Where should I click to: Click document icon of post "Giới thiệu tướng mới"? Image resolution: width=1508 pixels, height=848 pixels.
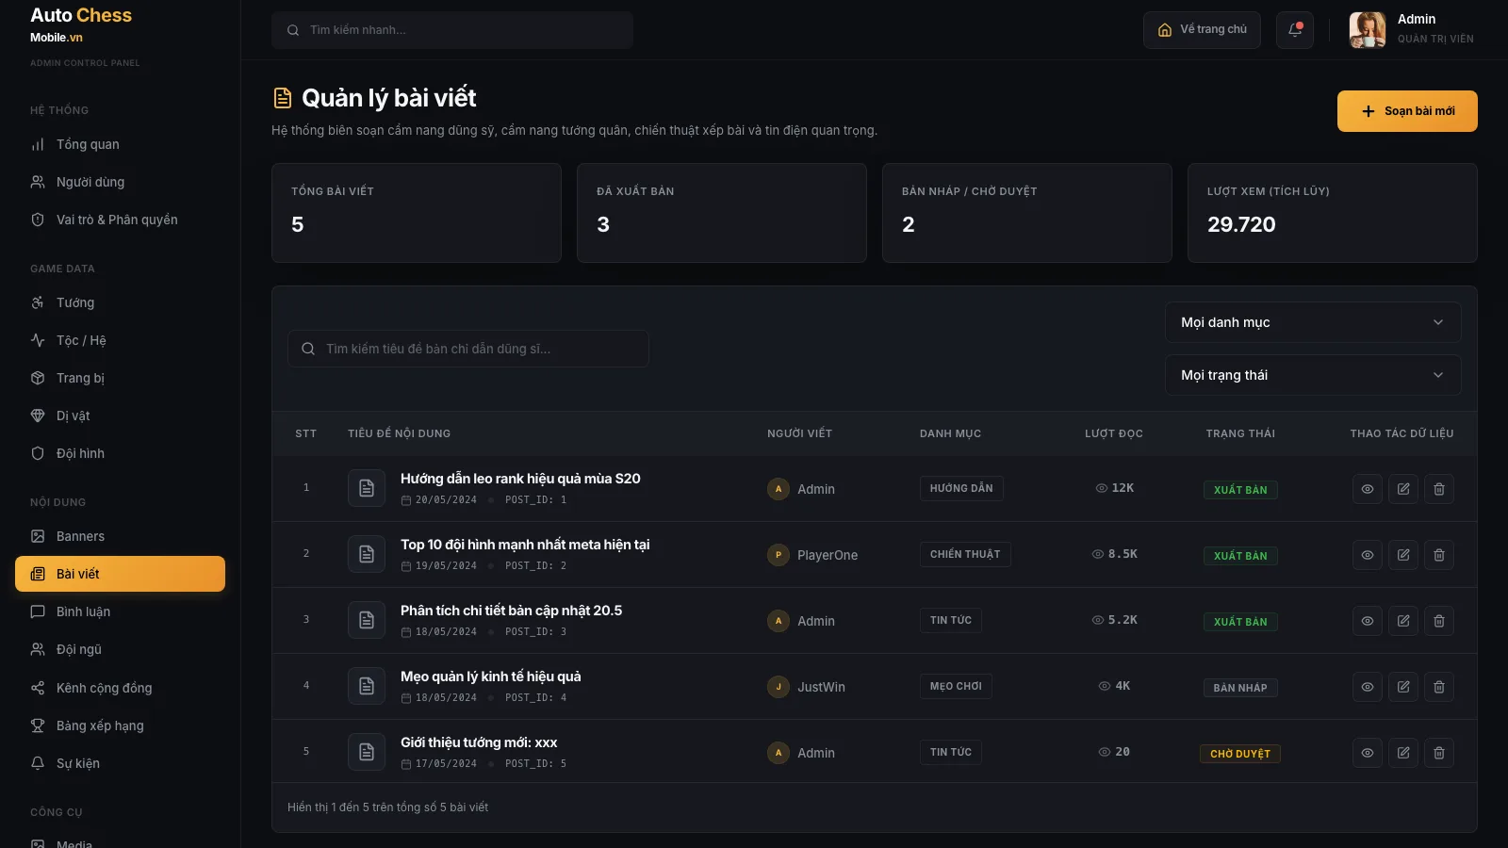click(x=367, y=752)
